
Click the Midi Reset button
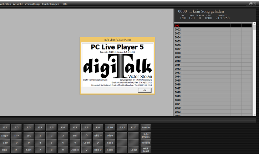[x=146, y=150]
